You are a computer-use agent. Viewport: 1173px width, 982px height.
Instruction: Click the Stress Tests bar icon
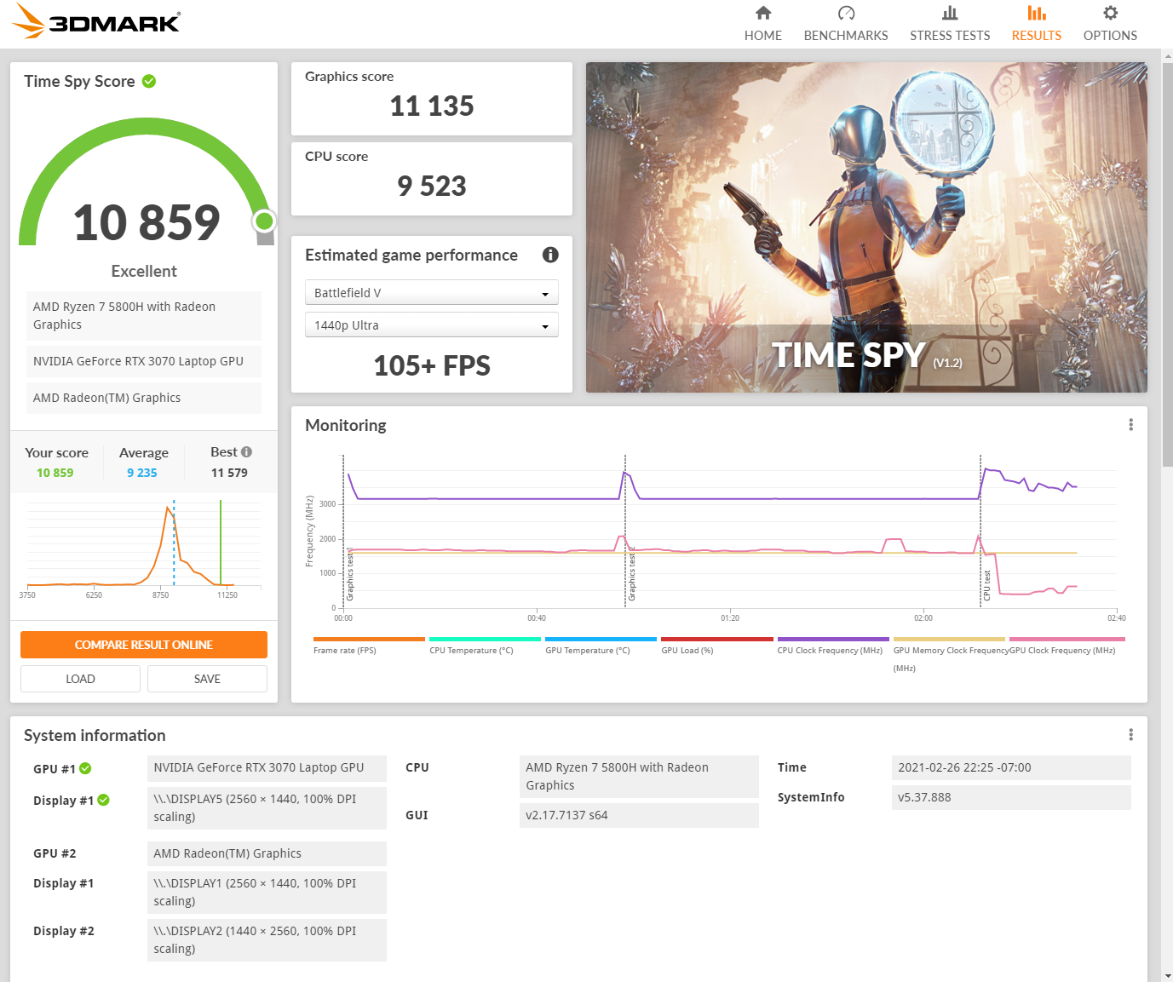click(950, 13)
